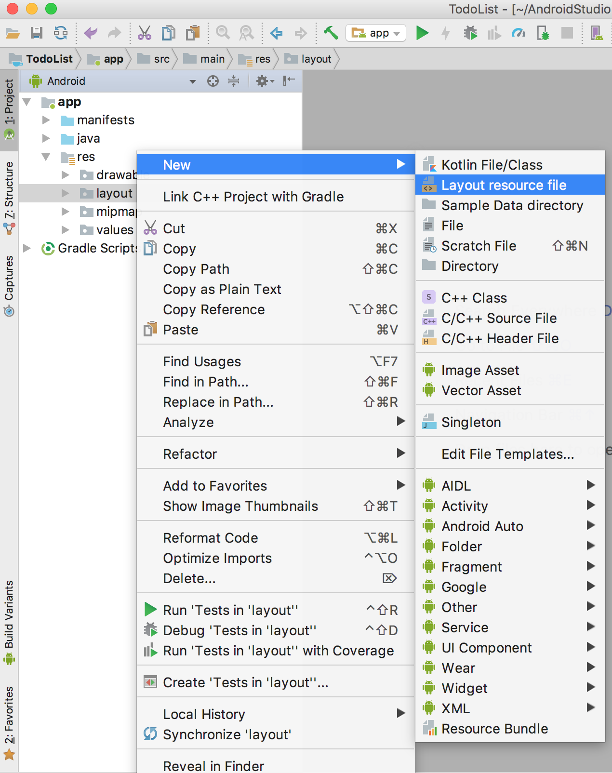The width and height of the screenshot is (612, 773).
Task: Click the TodoList breadcrumb
Action: [41, 59]
